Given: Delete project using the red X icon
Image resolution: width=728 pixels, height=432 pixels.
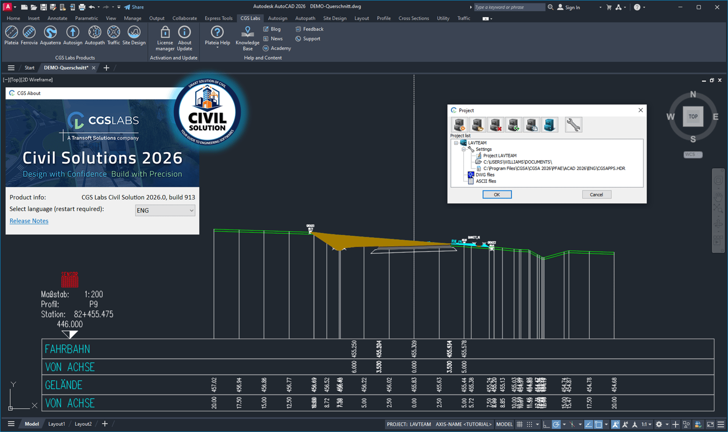Looking at the screenshot, I should (x=496, y=125).
